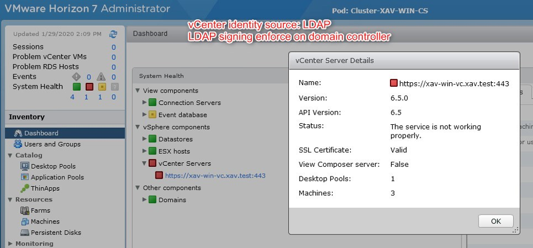This screenshot has height=248, width=533.
Task: Click red status icon beside vCenter Servers
Action: coord(152,163)
